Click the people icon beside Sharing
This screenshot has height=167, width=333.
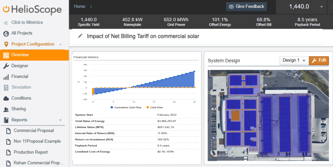click(6, 109)
